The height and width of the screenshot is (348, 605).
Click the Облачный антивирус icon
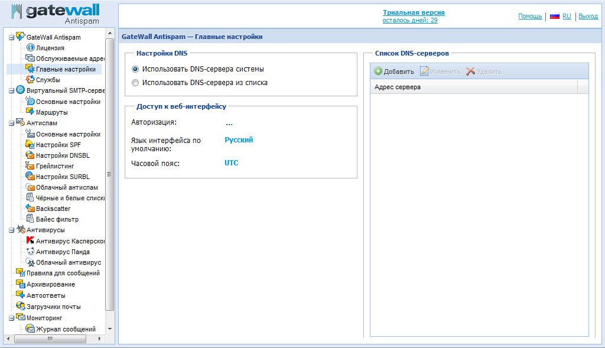30,262
